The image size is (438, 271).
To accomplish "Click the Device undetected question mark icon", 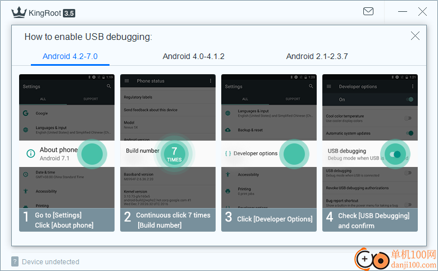I will (15, 261).
